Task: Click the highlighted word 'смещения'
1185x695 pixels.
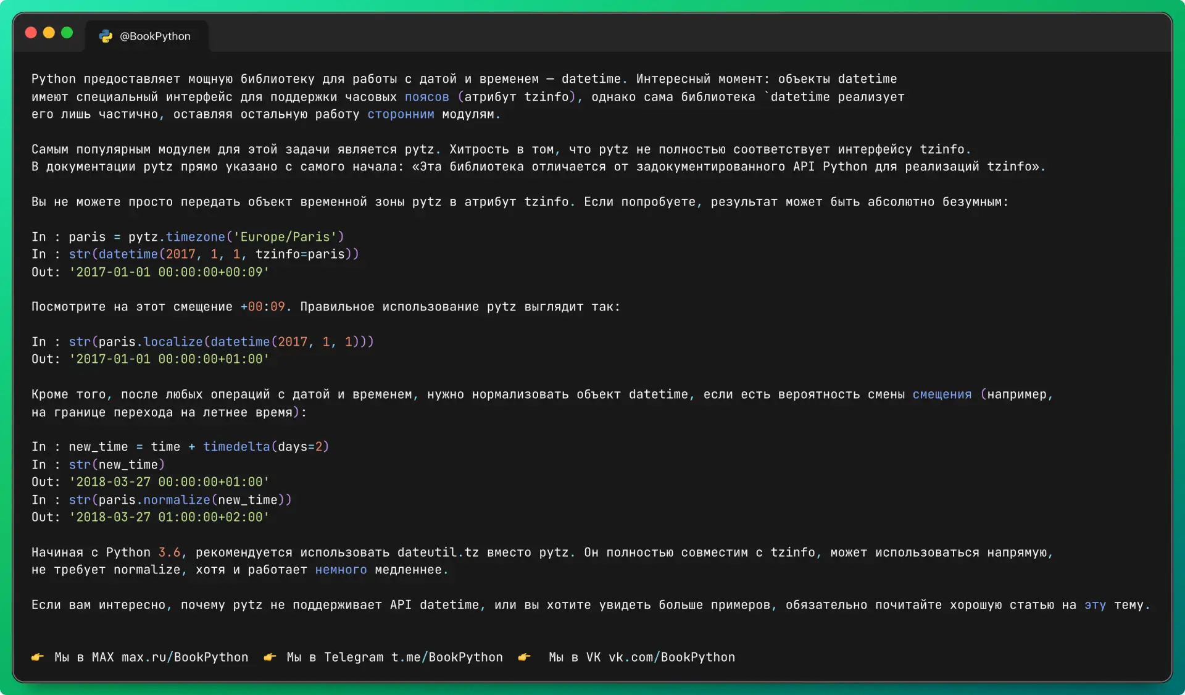Action: click(x=942, y=394)
